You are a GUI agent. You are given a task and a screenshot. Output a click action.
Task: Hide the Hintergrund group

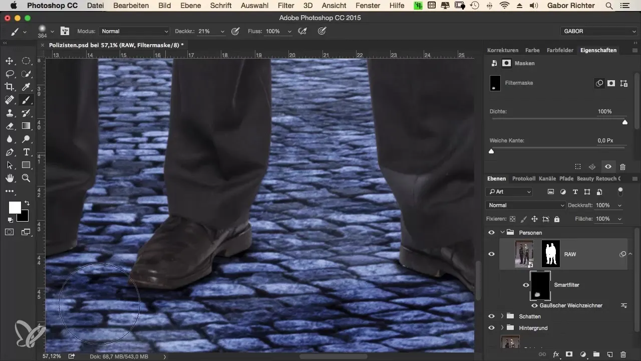click(x=491, y=328)
